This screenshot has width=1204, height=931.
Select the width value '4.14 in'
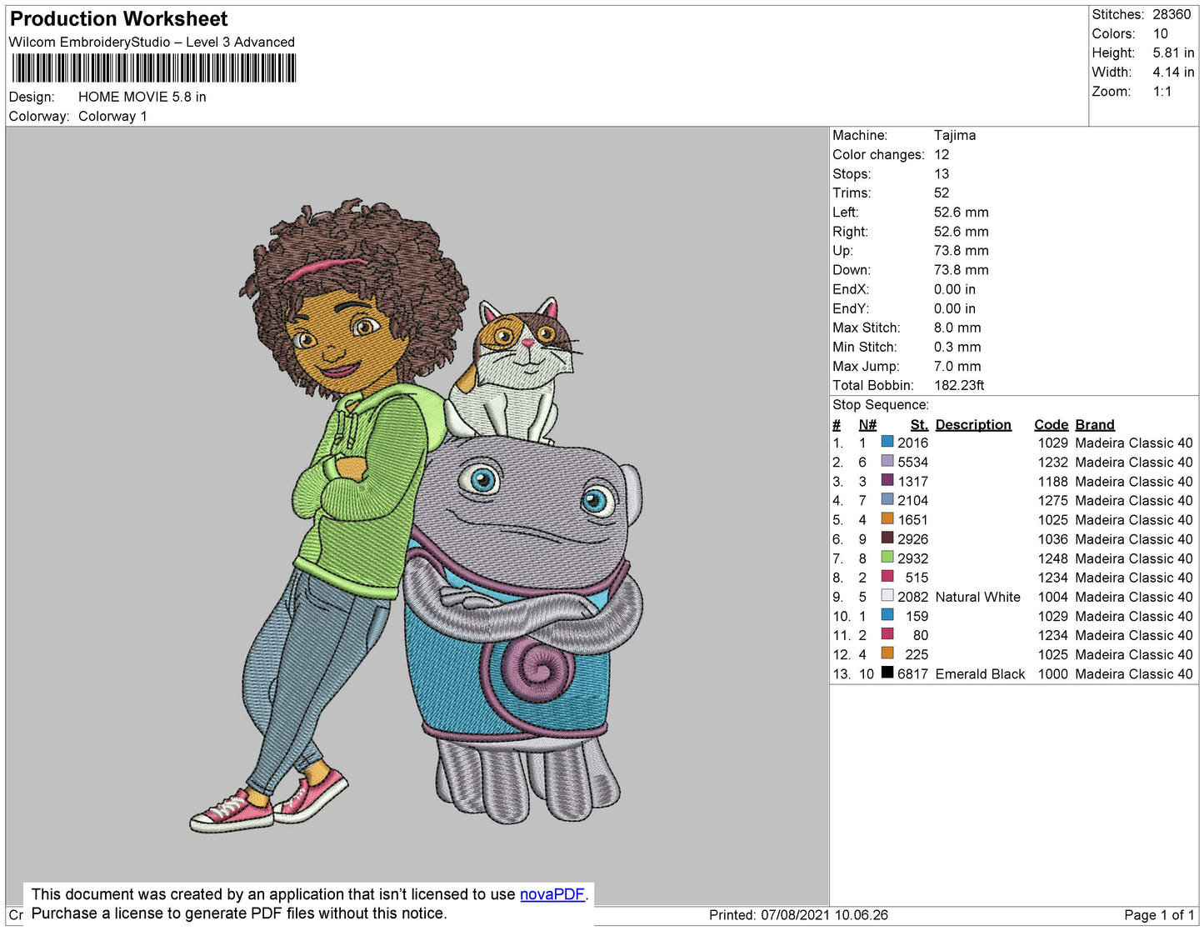tap(1174, 72)
